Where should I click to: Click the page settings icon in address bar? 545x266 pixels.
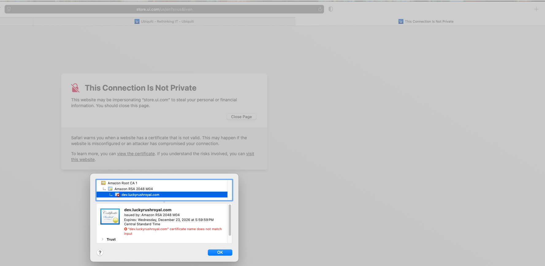(9, 9)
